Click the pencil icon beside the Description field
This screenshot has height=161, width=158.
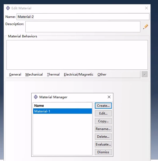coord(145,27)
